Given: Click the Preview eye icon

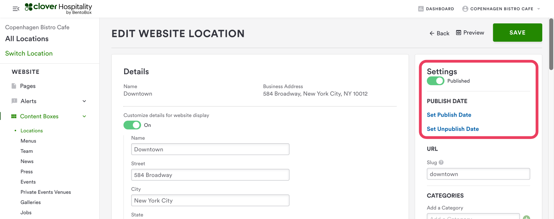Looking at the screenshot, I should (458, 33).
